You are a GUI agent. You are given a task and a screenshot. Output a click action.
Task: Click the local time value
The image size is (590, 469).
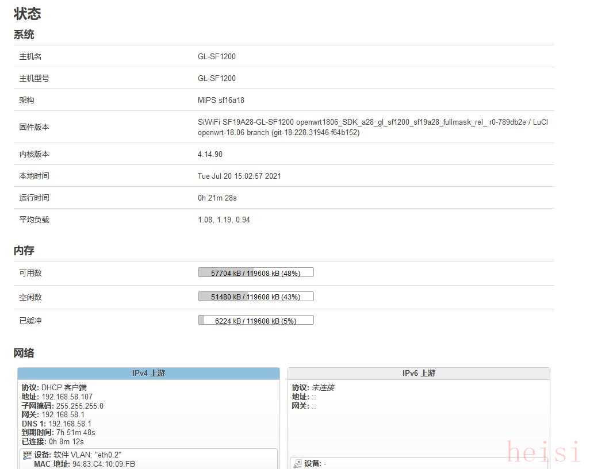pyautogui.click(x=239, y=176)
